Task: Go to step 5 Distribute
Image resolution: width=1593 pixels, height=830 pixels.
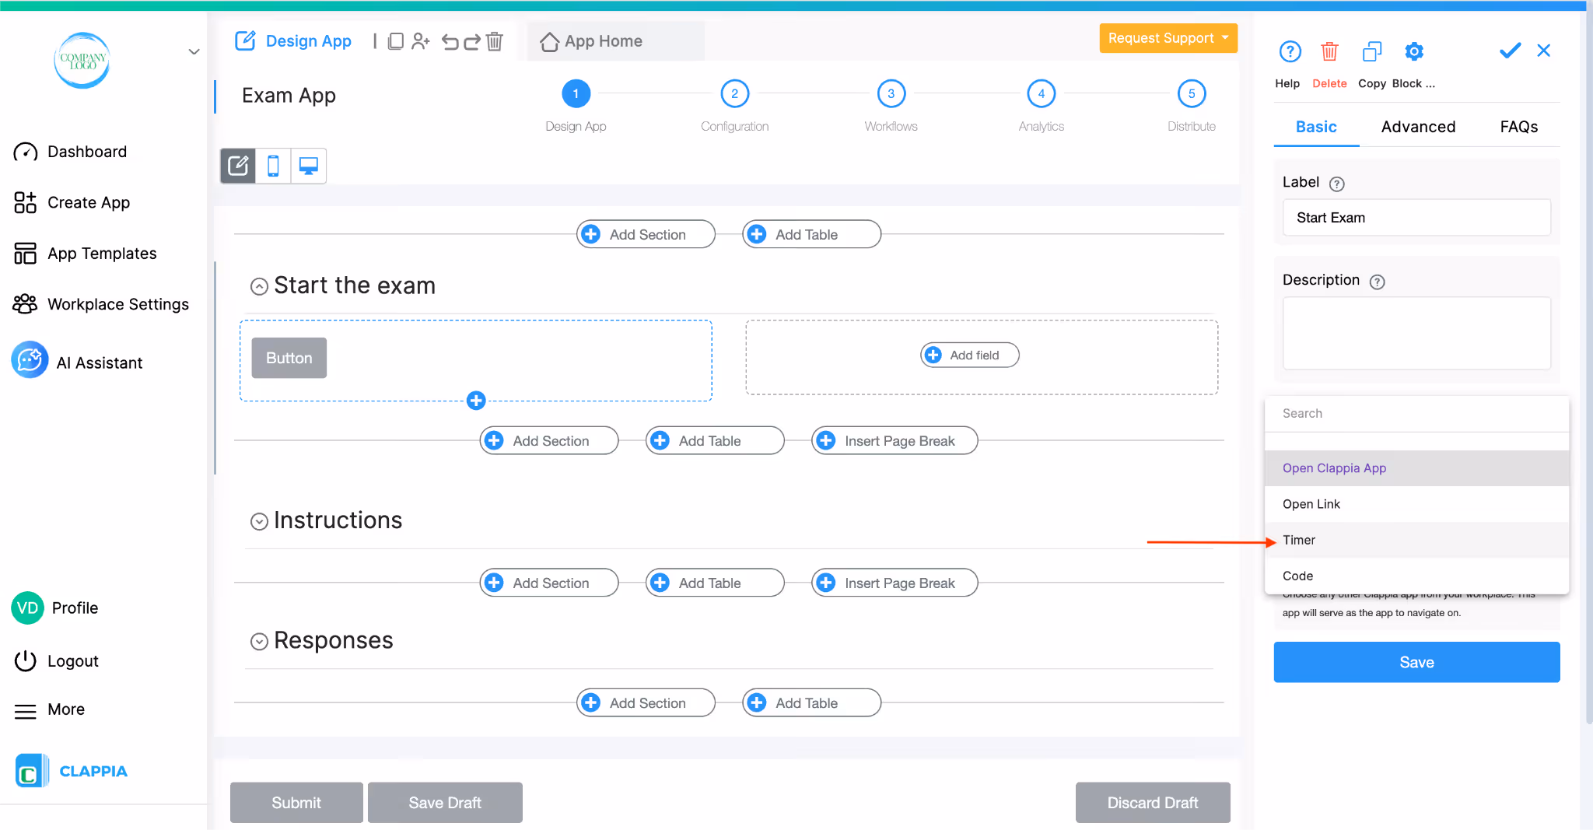Action: [x=1191, y=93]
